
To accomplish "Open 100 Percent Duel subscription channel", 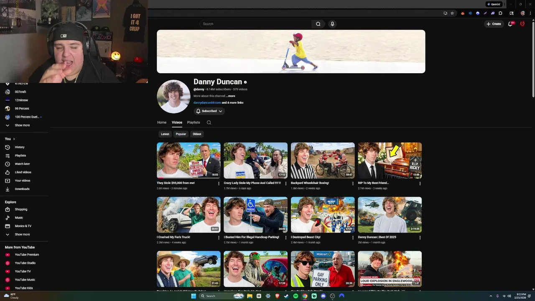I will pyautogui.click(x=27, y=117).
